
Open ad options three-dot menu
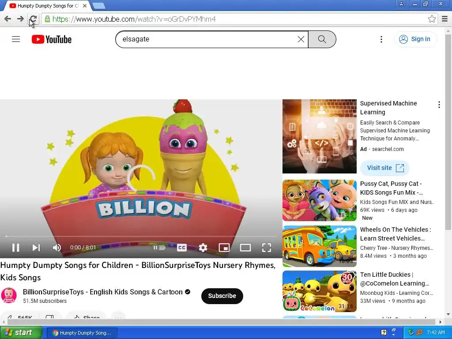[x=439, y=105]
